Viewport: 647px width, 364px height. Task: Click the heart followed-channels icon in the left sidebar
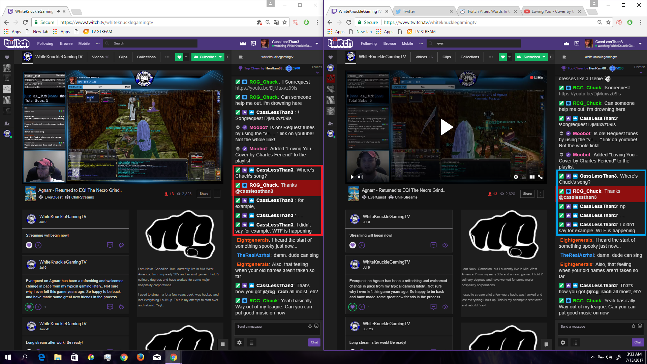click(7, 57)
